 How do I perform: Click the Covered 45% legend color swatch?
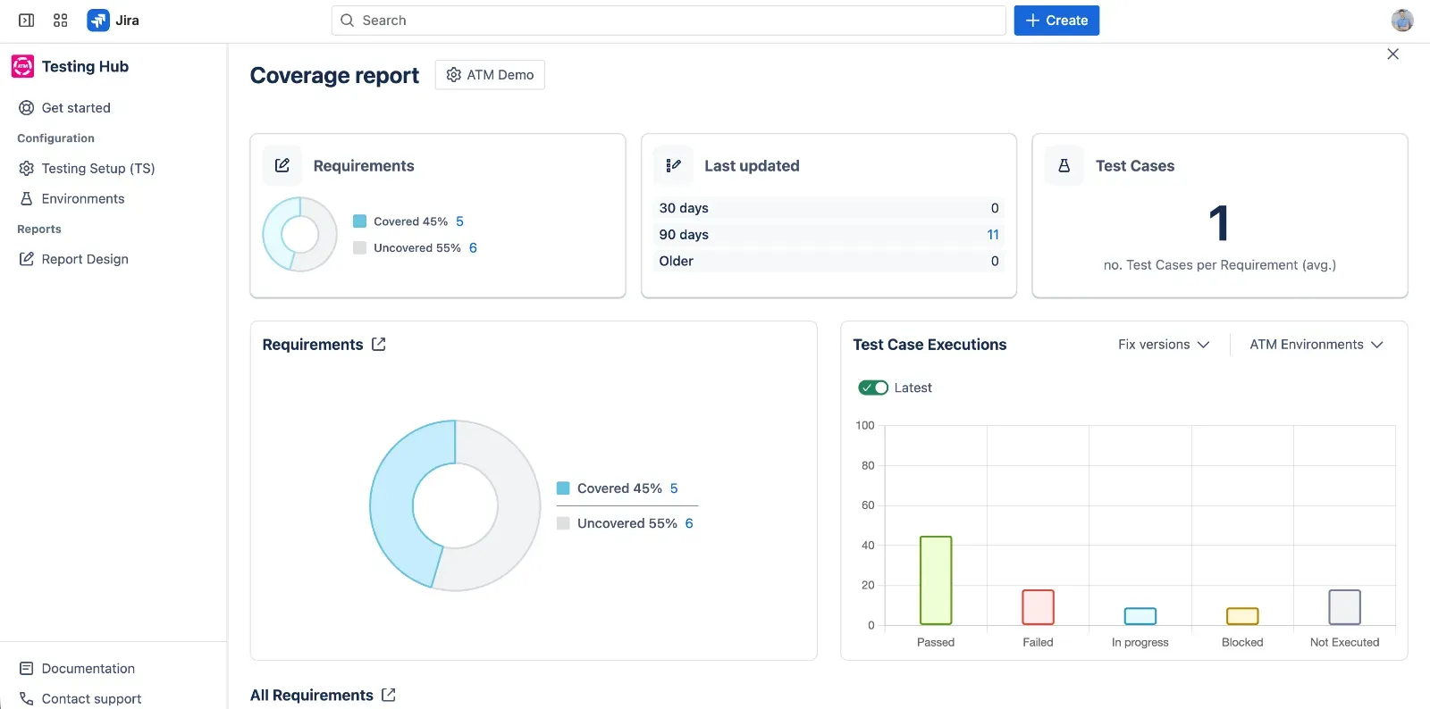[x=563, y=488]
